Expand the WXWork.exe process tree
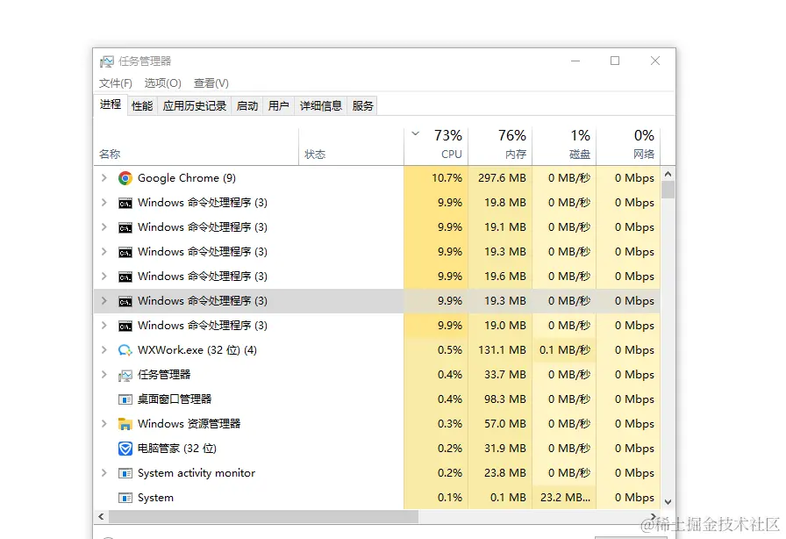The height and width of the screenshot is (539, 786). 104,349
